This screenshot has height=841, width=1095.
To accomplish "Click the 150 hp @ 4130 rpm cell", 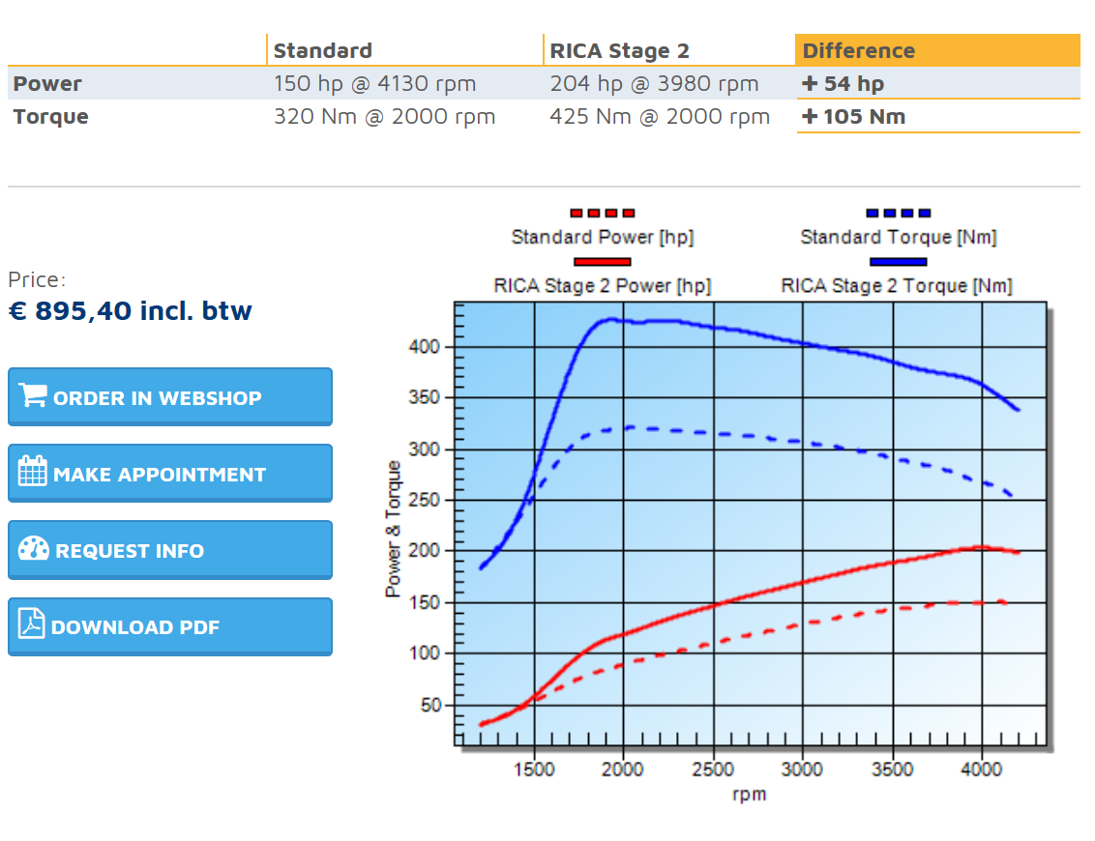I will (x=374, y=84).
